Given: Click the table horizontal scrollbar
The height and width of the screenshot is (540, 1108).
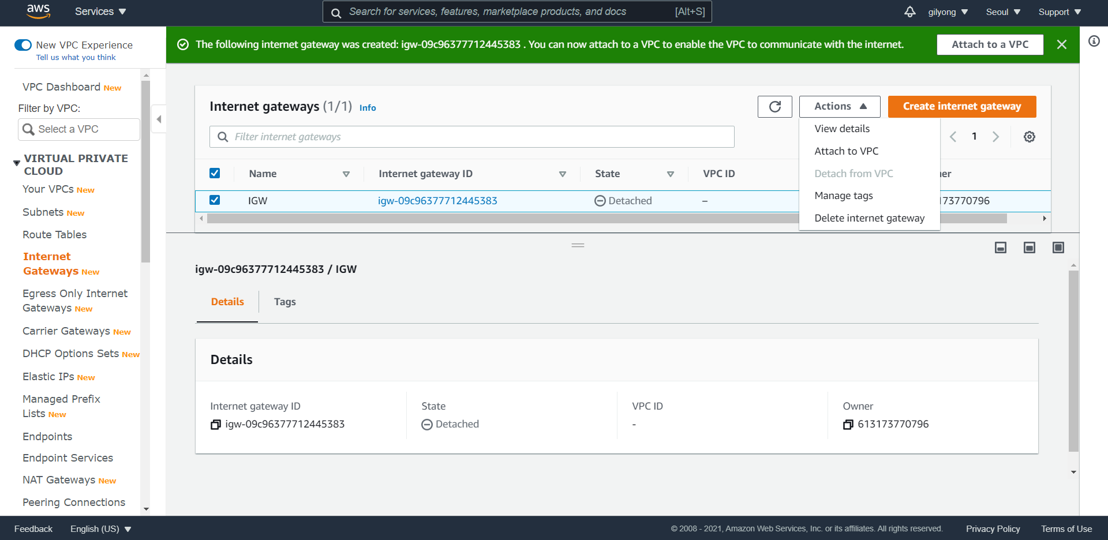Looking at the screenshot, I should (607, 219).
